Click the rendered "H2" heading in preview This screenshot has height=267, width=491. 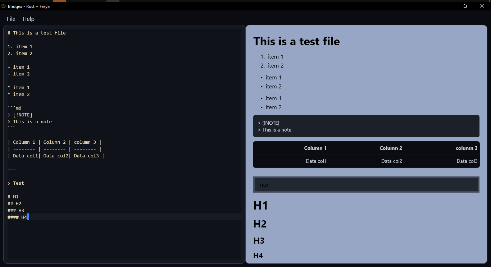(260, 224)
